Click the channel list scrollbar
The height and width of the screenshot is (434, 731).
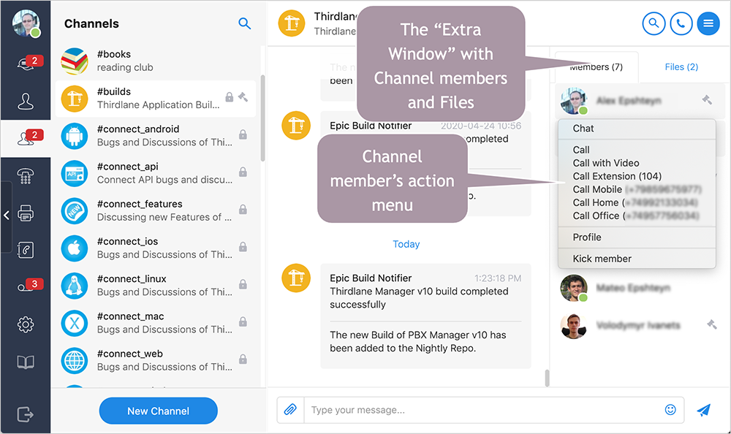tap(262, 117)
